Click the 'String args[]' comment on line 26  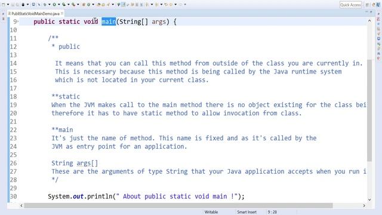[75, 163]
